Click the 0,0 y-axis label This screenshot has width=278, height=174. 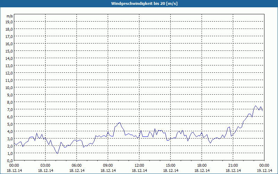click(x=10, y=161)
